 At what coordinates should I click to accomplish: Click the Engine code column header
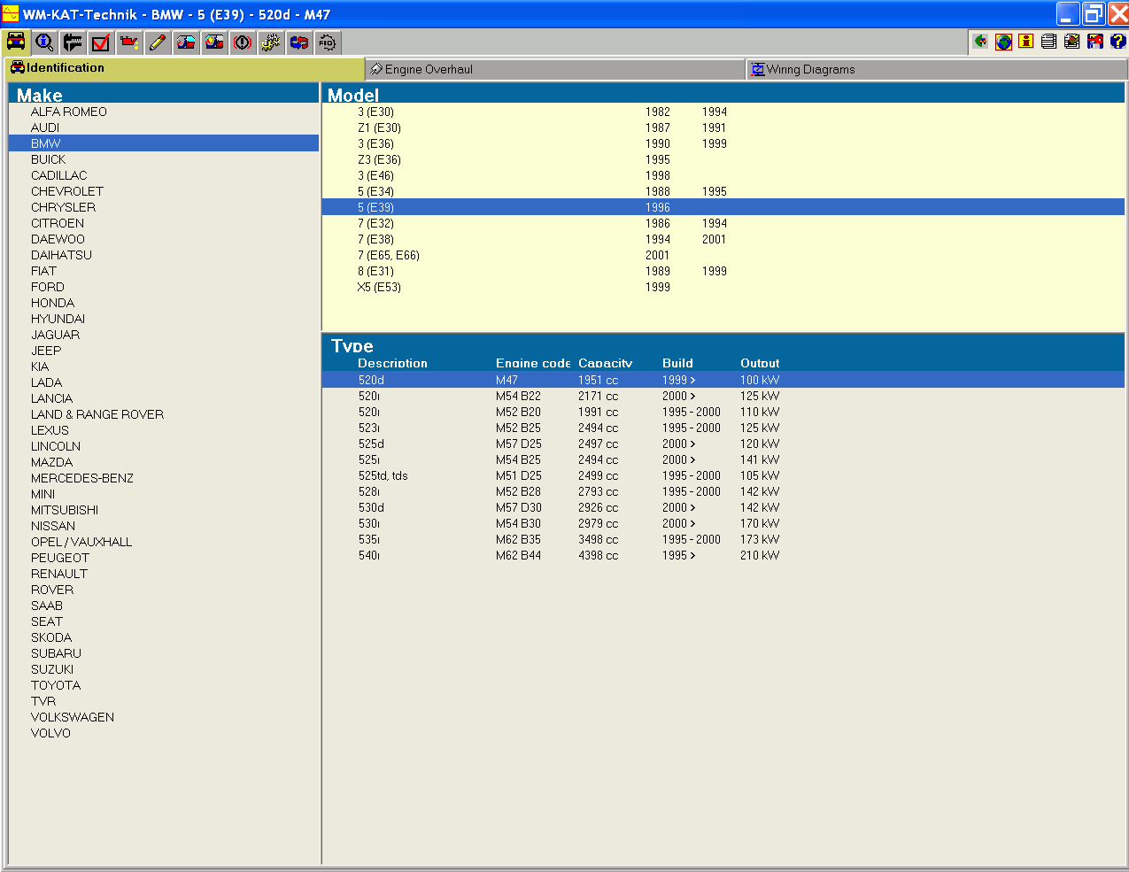pyautogui.click(x=533, y=363)
